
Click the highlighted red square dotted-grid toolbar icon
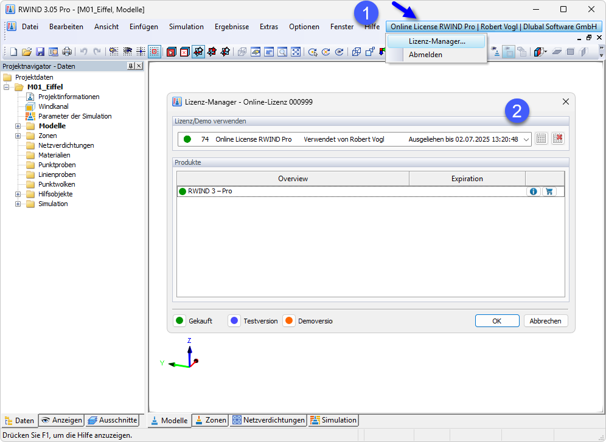(x=154, y=52)
